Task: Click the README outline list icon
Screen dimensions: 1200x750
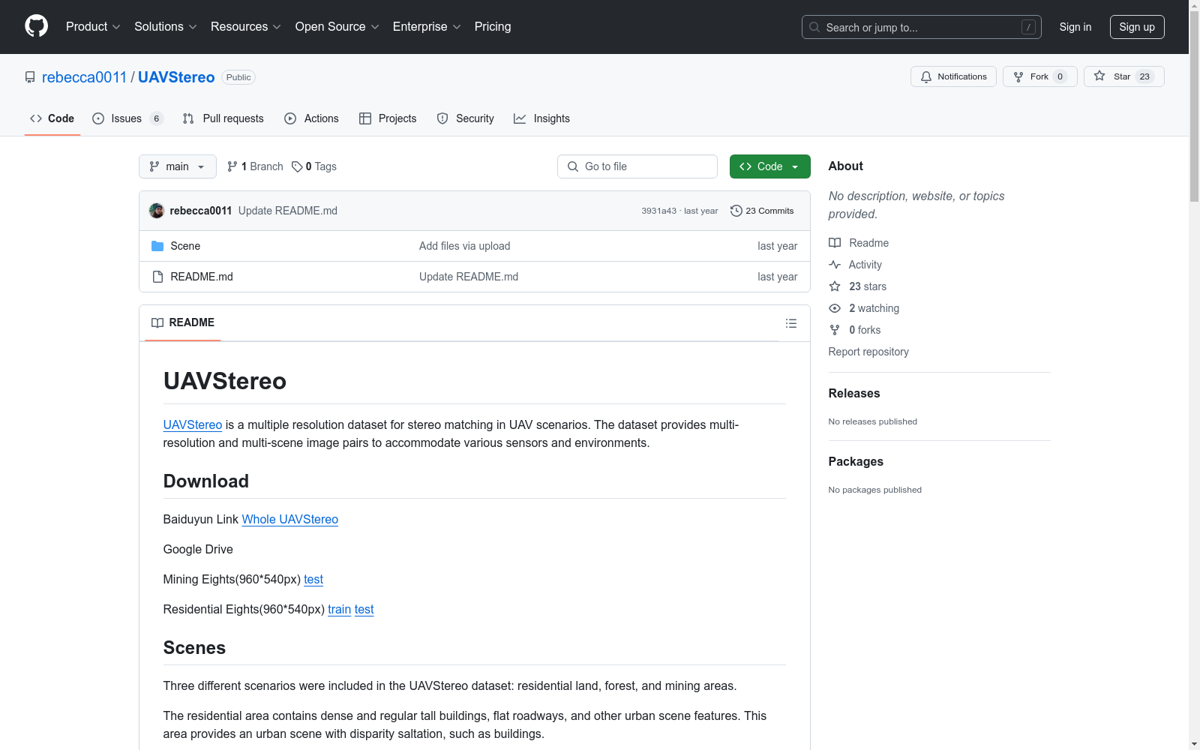Action: tap(790, 323)
